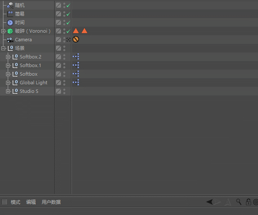The height and width of the screenshot is (215, 258).
Task: Click the null icon next to Studio S
Action: point(15,91)
